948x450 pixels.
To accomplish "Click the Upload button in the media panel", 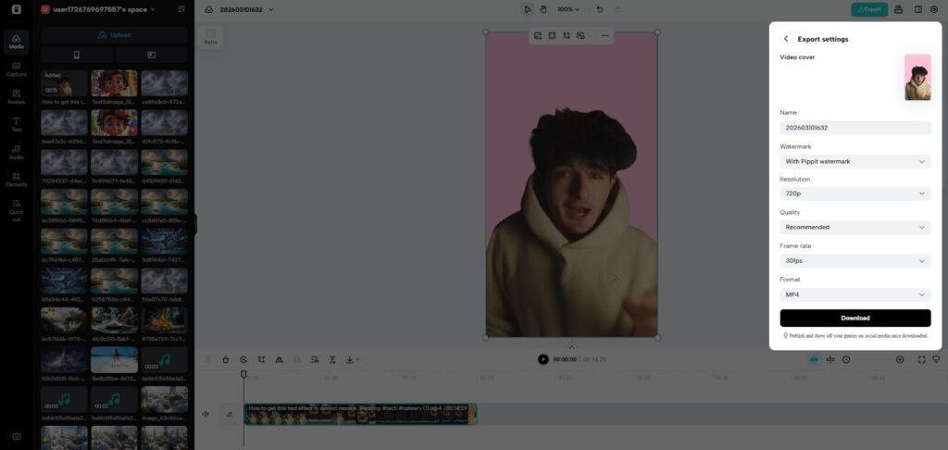I will (114, 35).
